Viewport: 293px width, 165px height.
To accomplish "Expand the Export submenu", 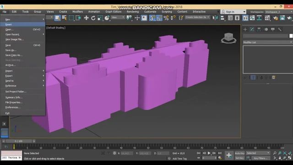I will click(22, 76).
